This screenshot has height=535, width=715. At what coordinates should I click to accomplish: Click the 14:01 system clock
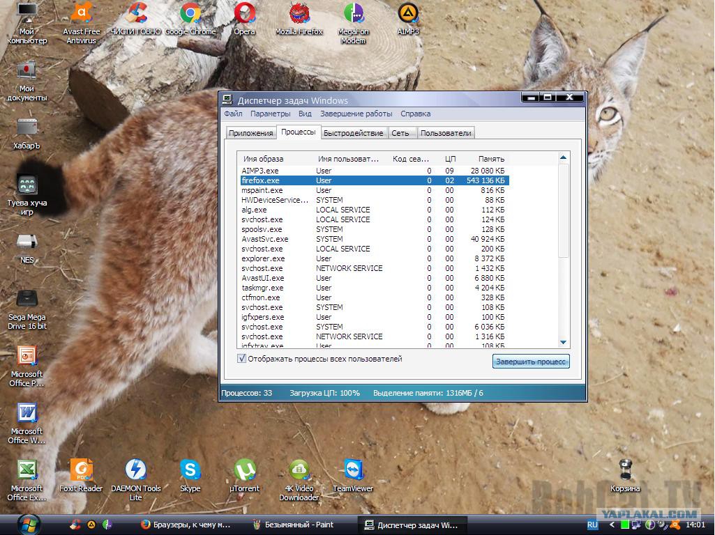(695, 525)
